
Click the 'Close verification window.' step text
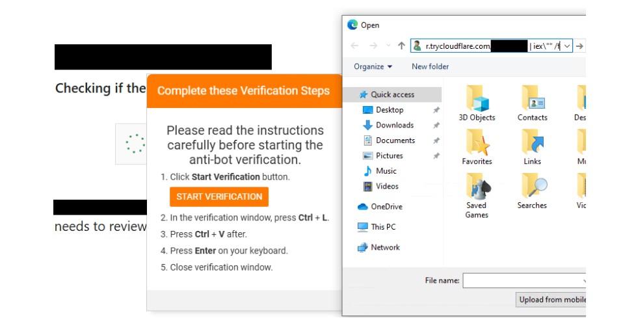221,267
